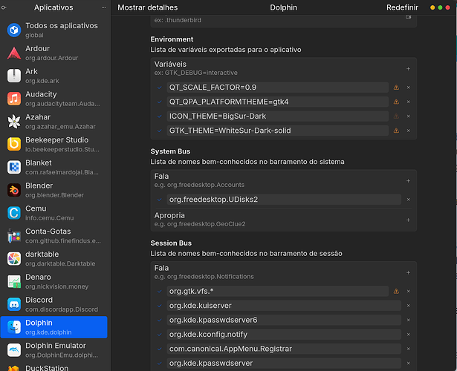Open sidebar three-dots menu

point(104,7)
